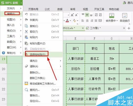Click Move or Copy Sheet icon

tap(26, 84)
